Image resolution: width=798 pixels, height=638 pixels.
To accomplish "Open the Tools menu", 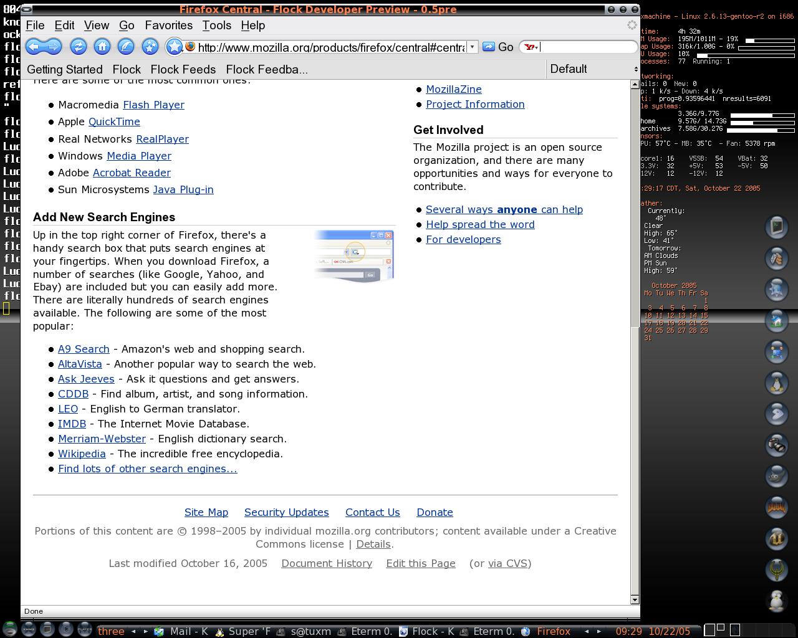I will click(216, 26).
